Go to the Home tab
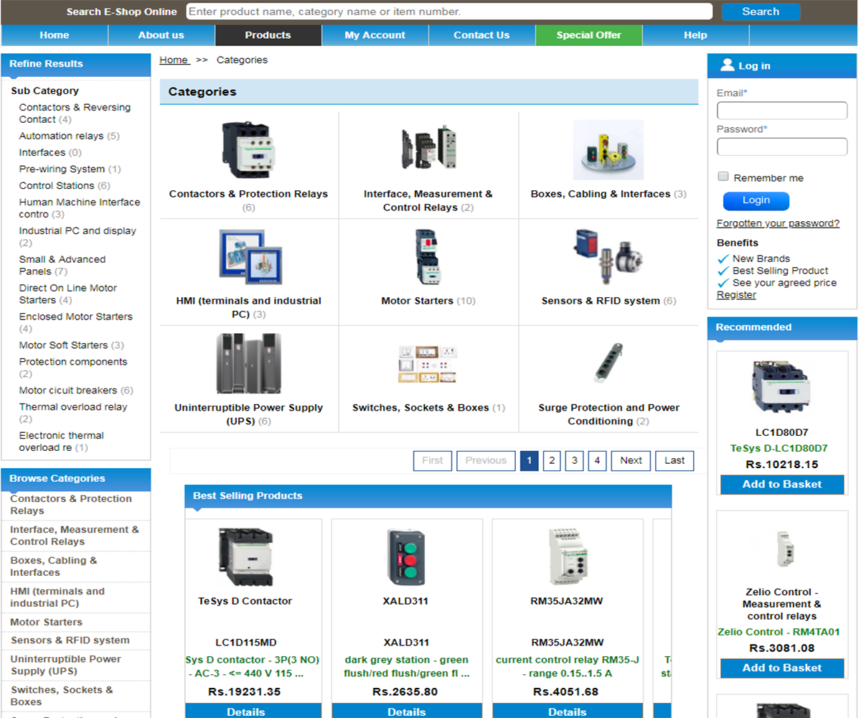Viewport: 861px width, 718px height. point(55,35)
